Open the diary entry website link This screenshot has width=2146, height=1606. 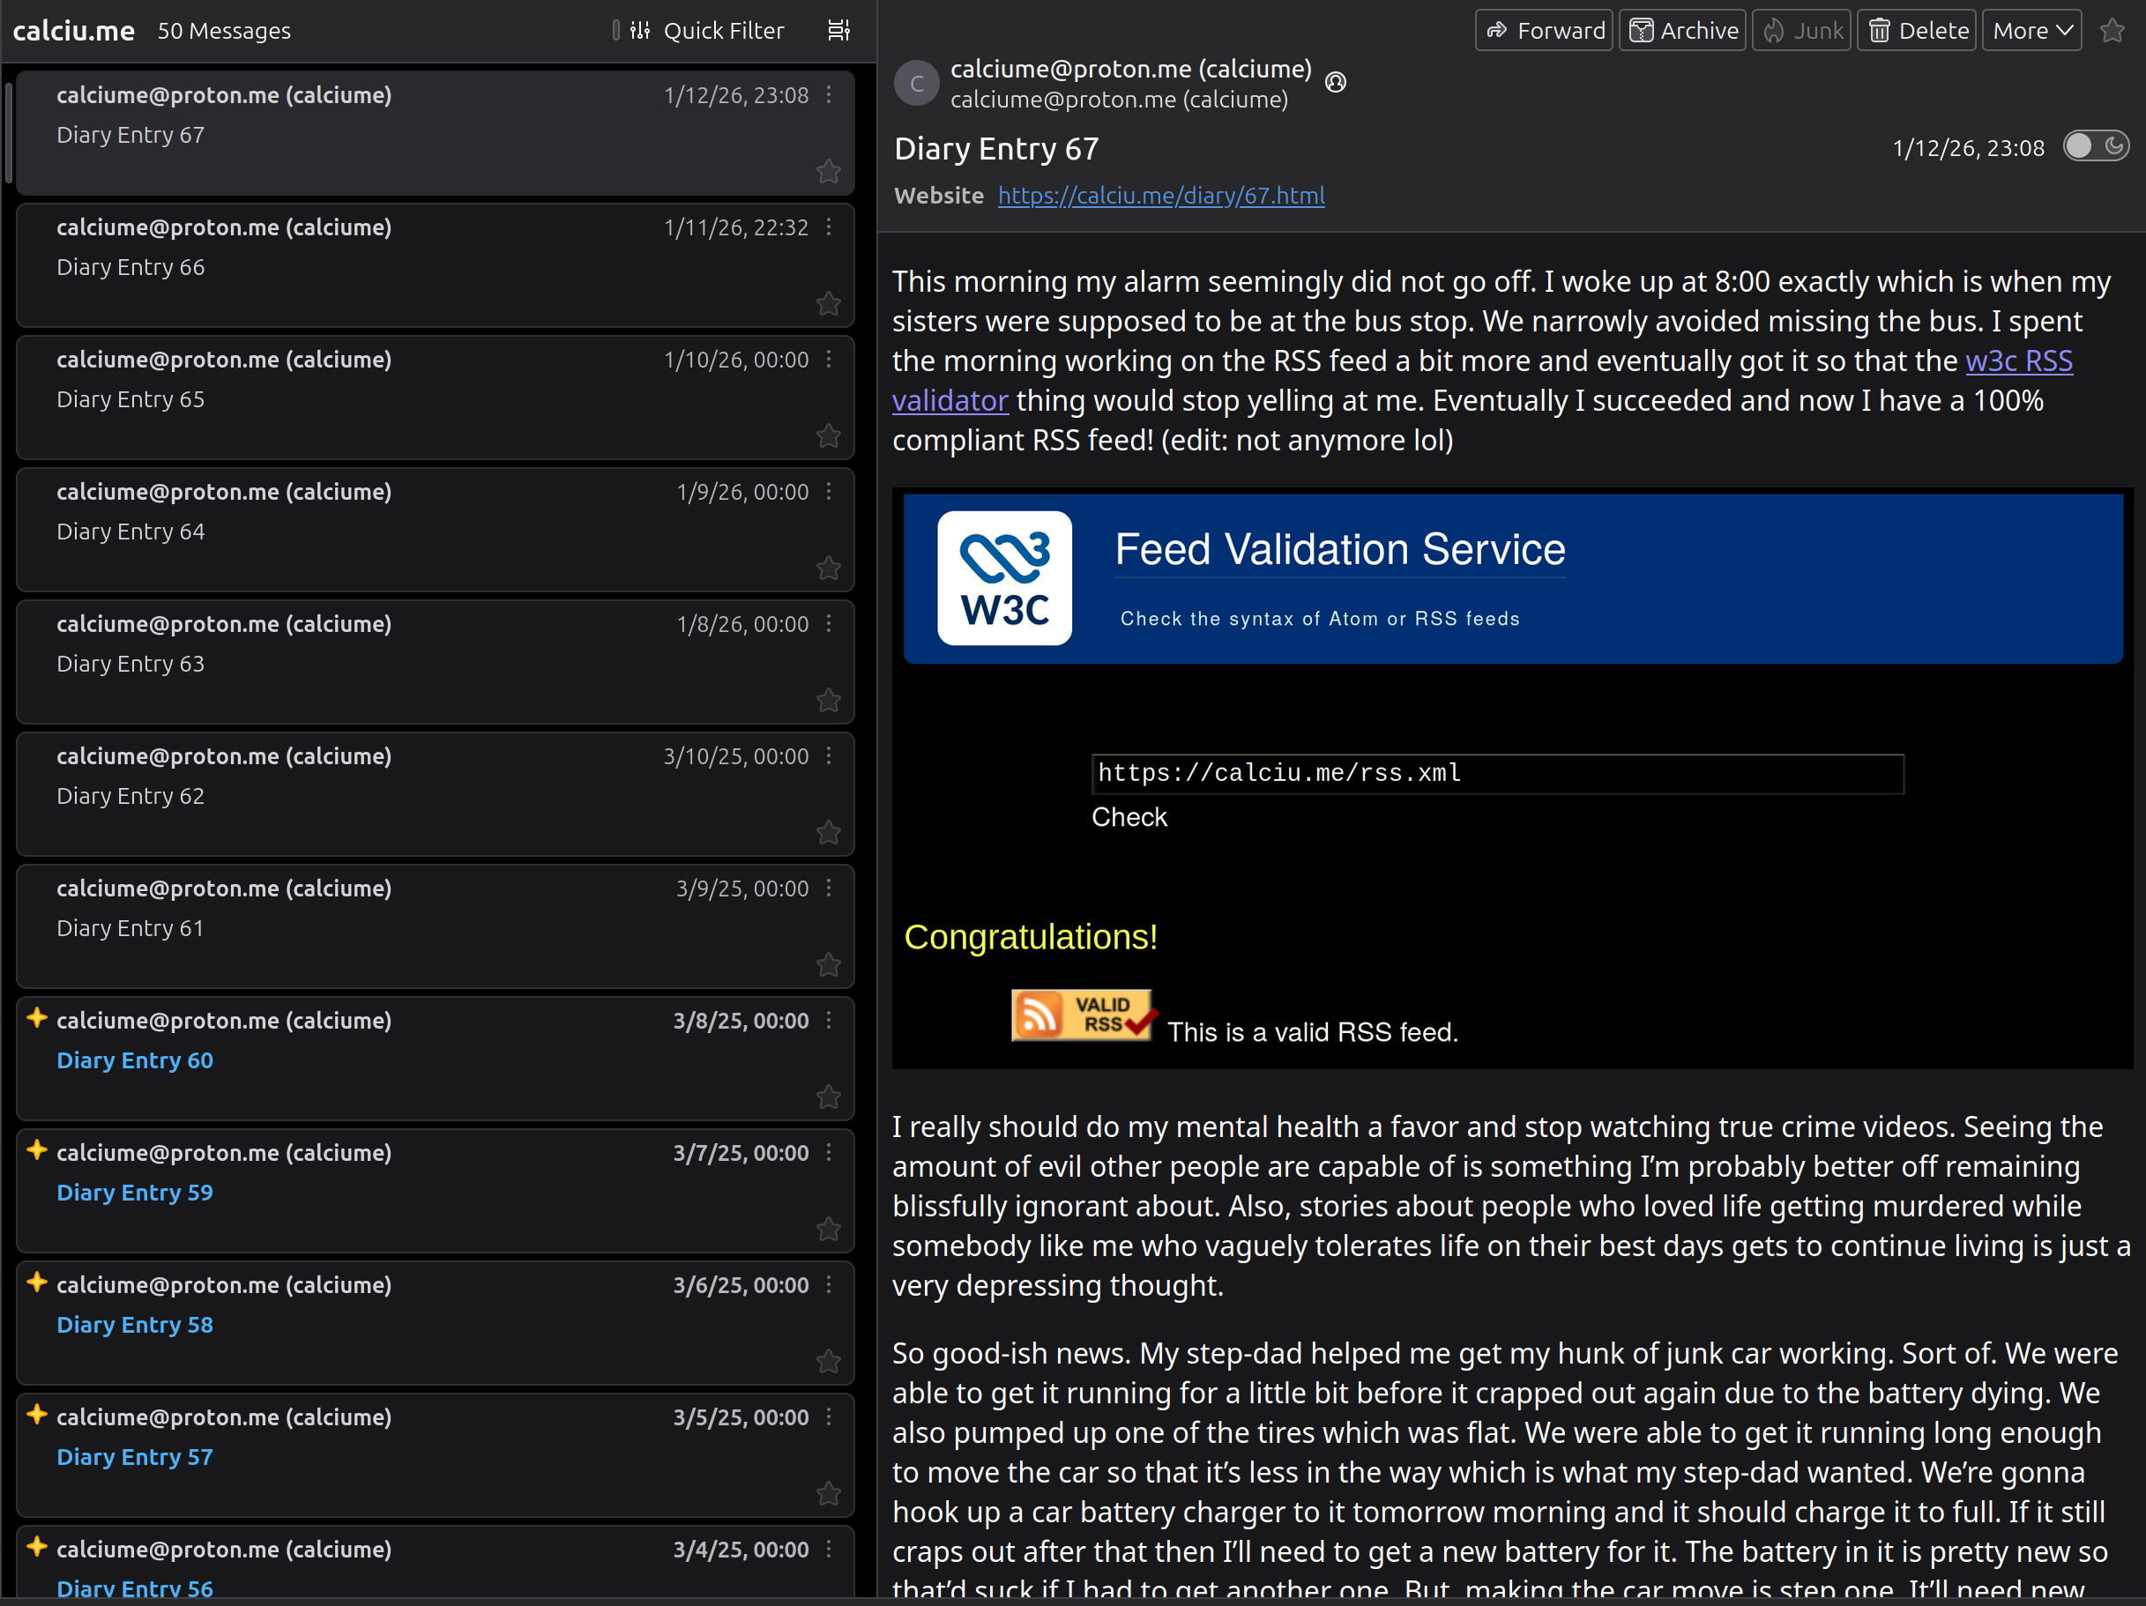tap(1160, 195)
